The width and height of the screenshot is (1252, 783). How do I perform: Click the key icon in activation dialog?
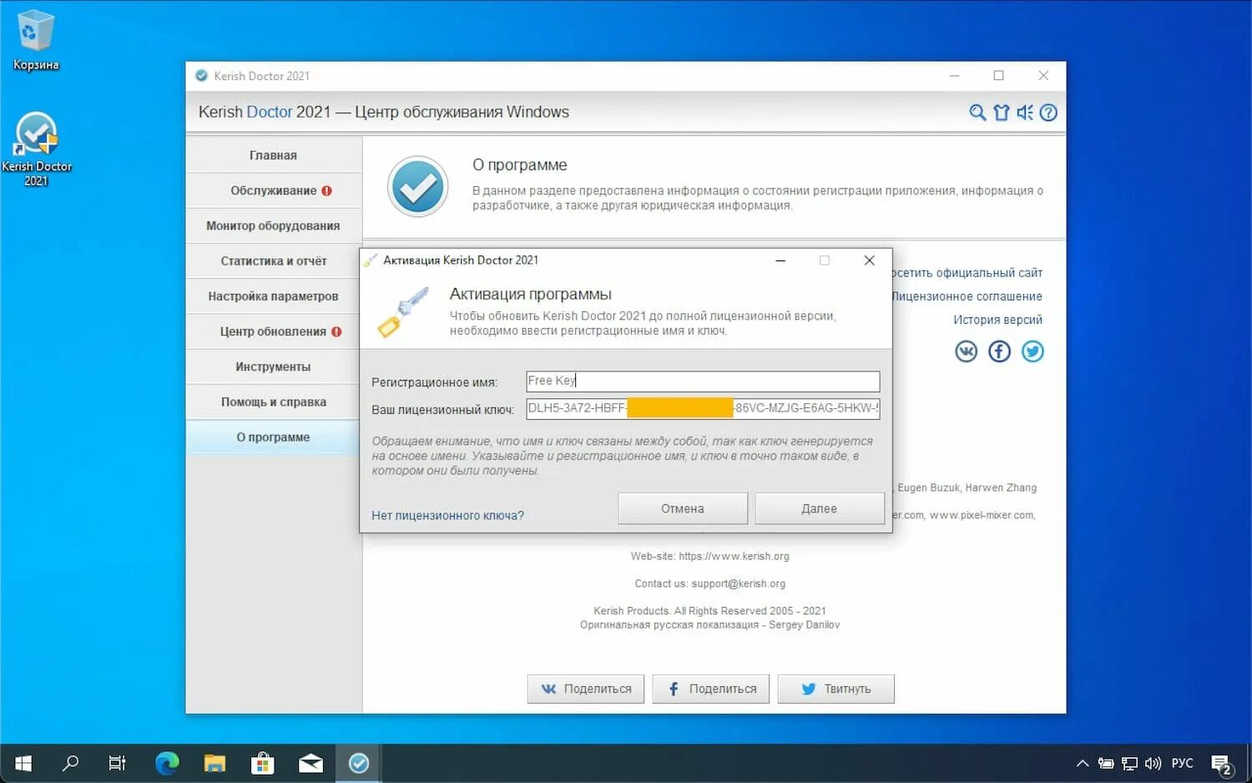pyautogui.click(x=403, y=311)
